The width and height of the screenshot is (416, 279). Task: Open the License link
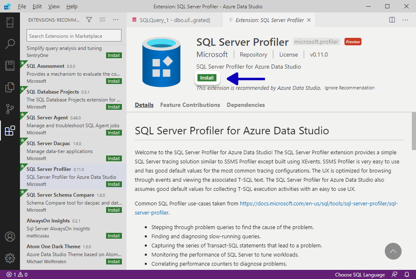288,54
